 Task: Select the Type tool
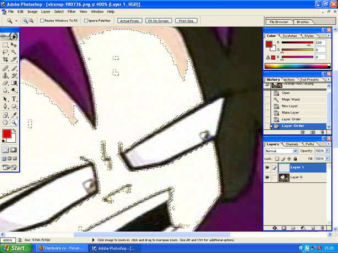[14, 99]
